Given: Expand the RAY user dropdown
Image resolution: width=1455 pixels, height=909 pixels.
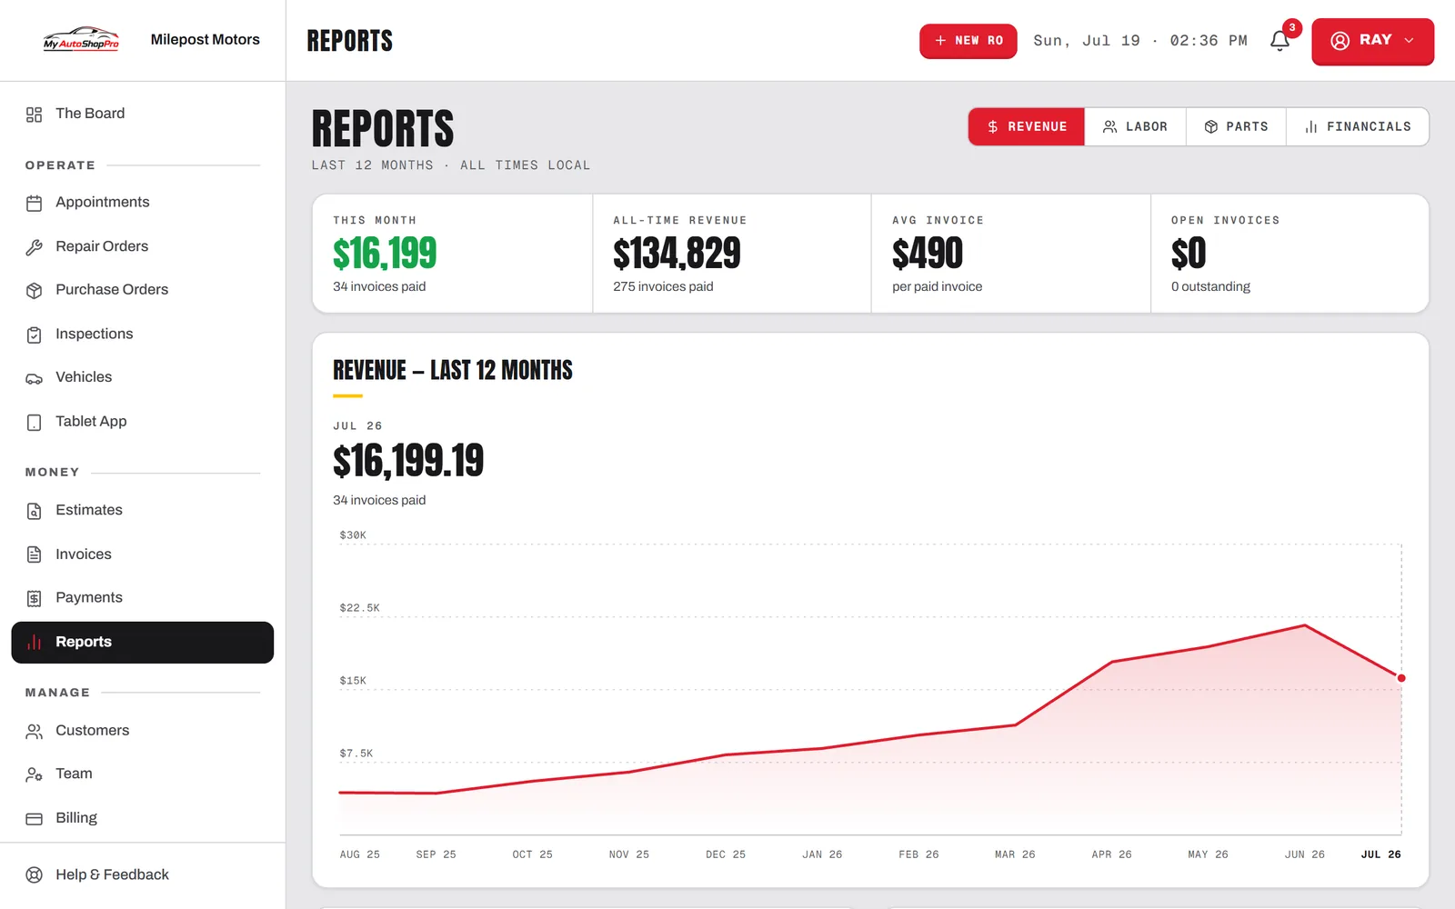Looking at the screenshot, I should (x=1372, y=41).
